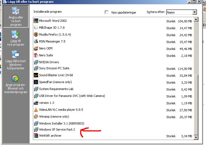Click the 114,00 MB size value
The image size is (206, 148).
185,69
